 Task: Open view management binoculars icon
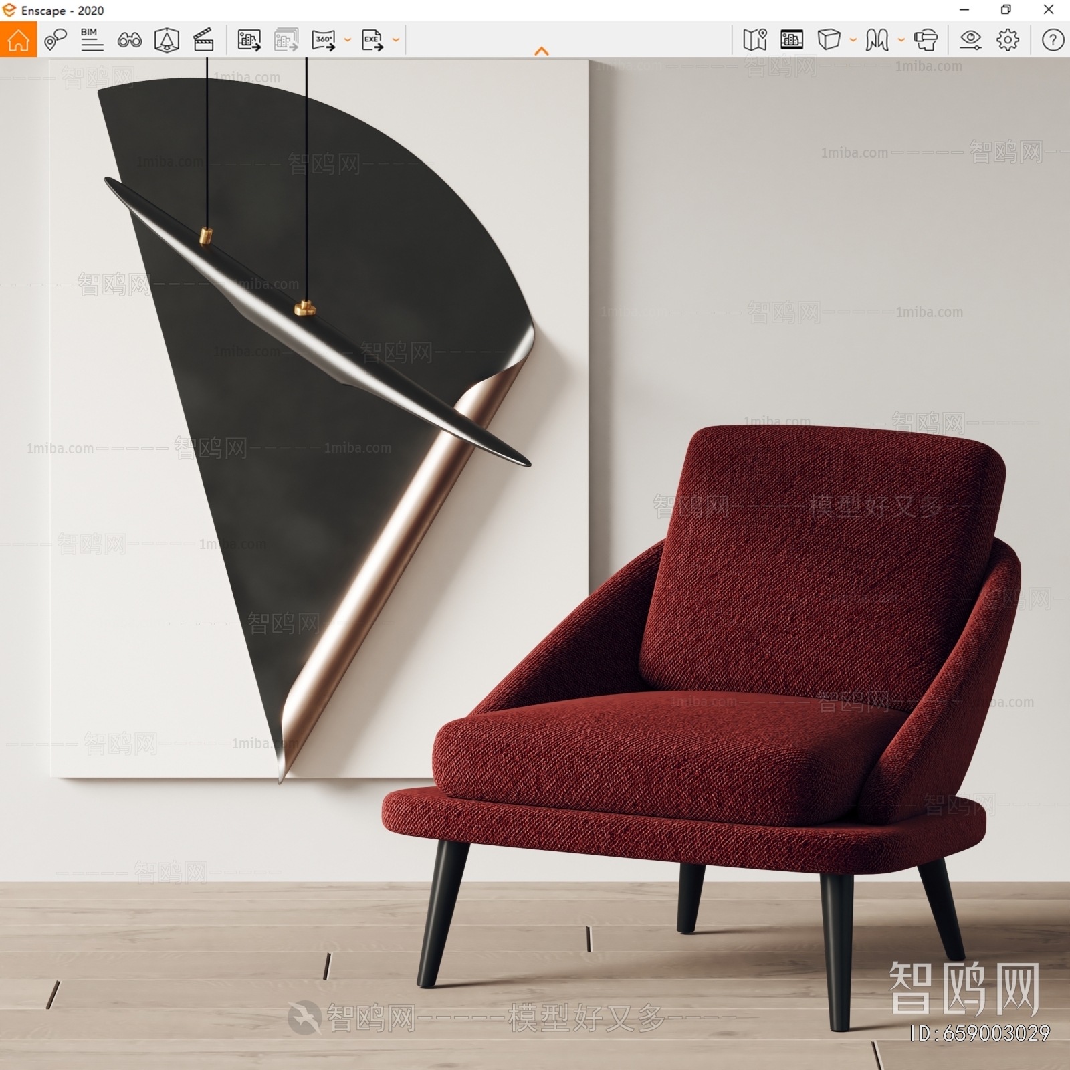(129, 40)
